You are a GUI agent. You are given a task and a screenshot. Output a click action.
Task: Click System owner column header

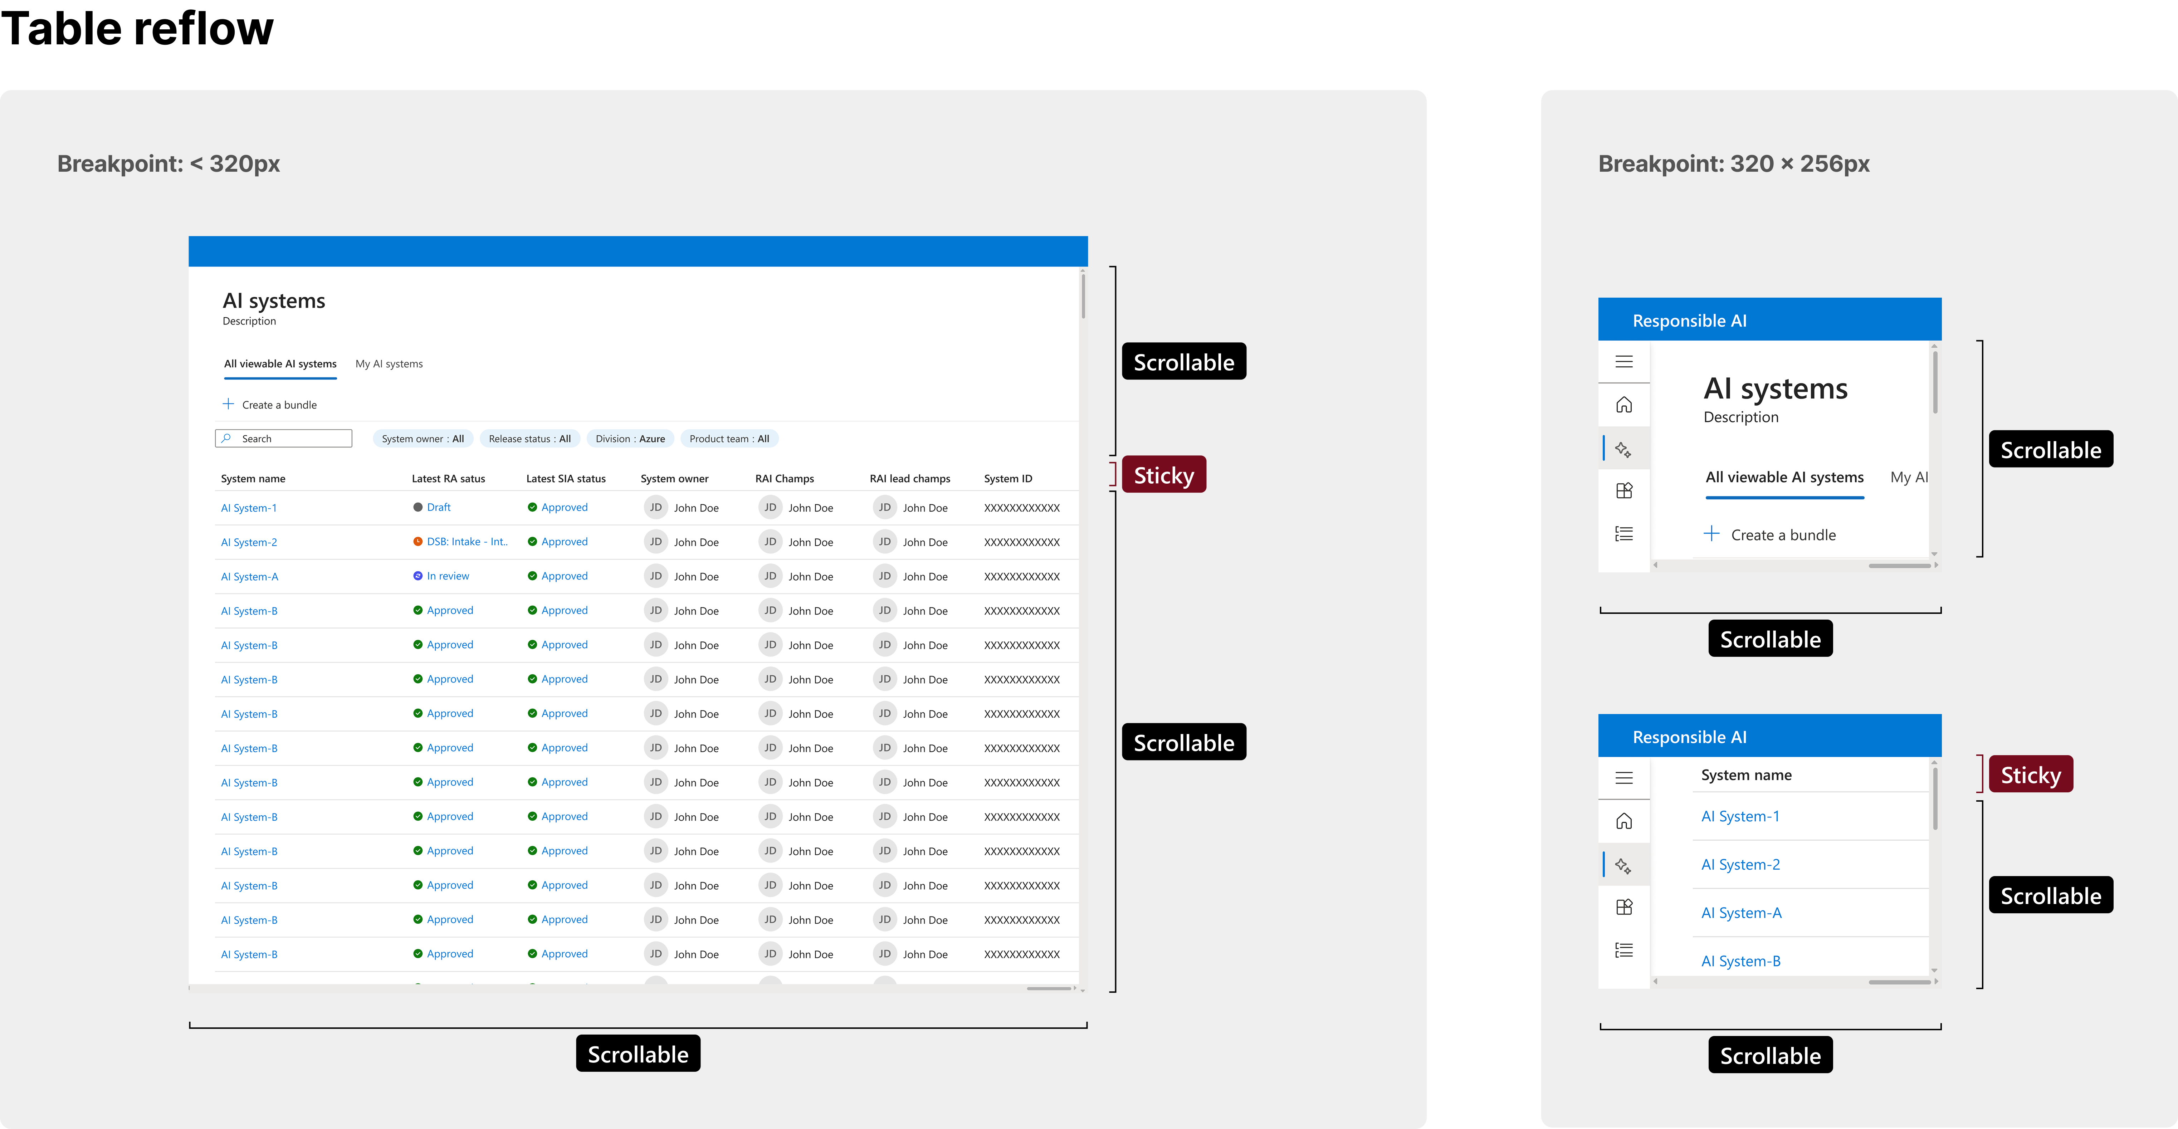[x=674, y=479]
